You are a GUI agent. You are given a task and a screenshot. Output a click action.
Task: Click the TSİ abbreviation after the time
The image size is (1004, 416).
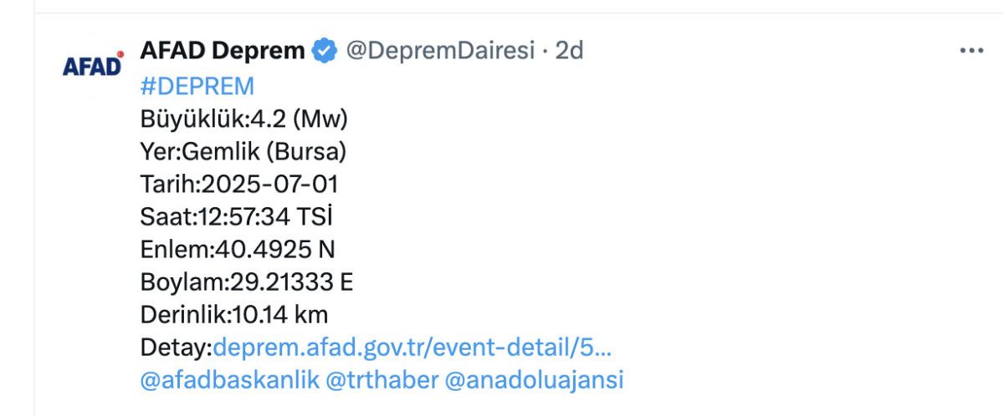pyautogui.click(x=315, y=217)
